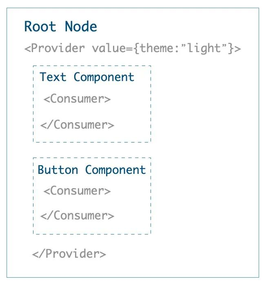Viewport: 266px width, 285px height.
Task: Click "Provider" in the opening Provider tag
Action: pos(58,48)
